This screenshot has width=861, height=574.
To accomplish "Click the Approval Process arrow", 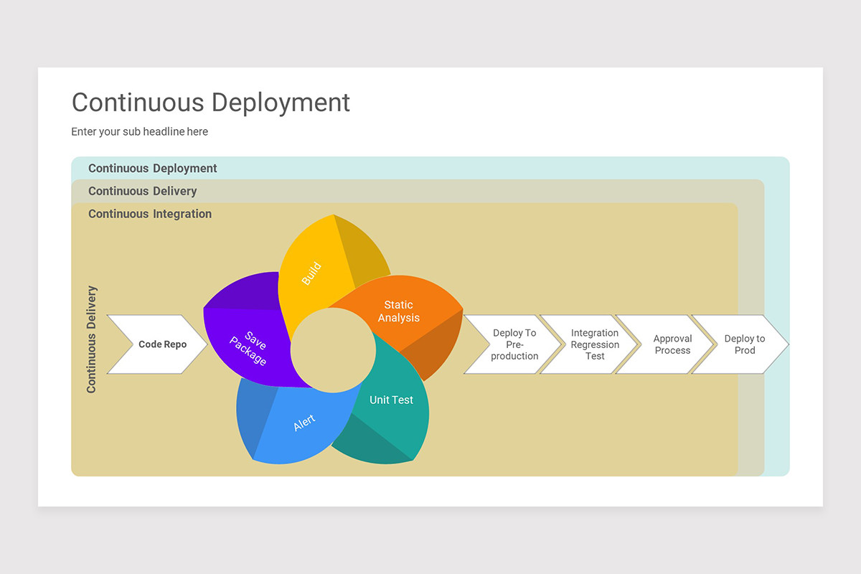I will click(x=672, y=344).
